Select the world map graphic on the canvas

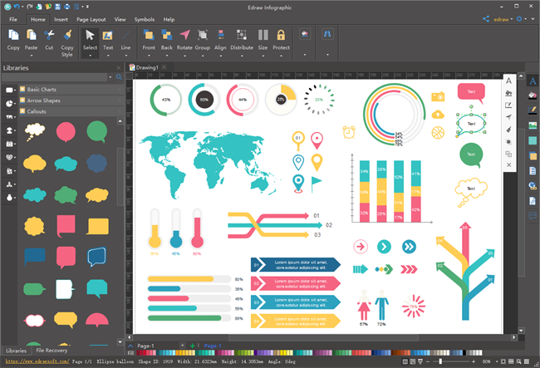[210, 164]
